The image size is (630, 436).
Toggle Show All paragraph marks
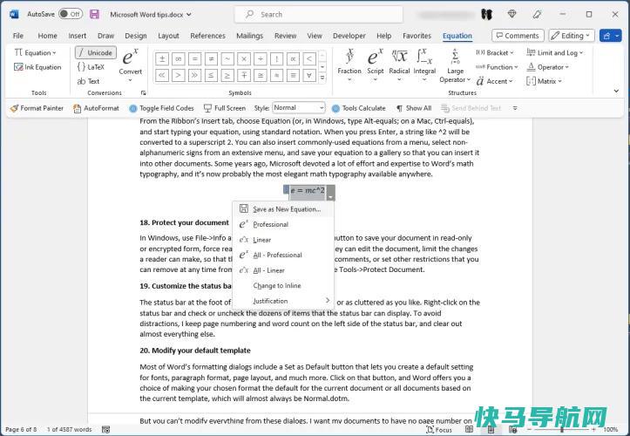pyautogui.click(x=414, y=108)
